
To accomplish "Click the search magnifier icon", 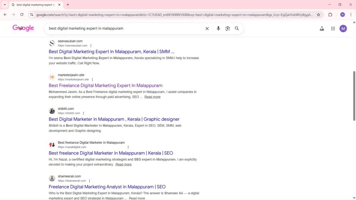I will coord(237,28).
